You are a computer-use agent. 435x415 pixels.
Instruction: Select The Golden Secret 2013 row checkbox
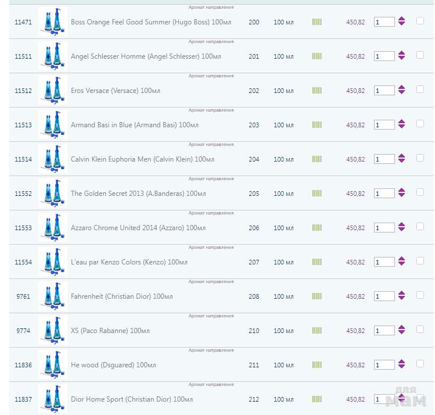click(420, 192)
